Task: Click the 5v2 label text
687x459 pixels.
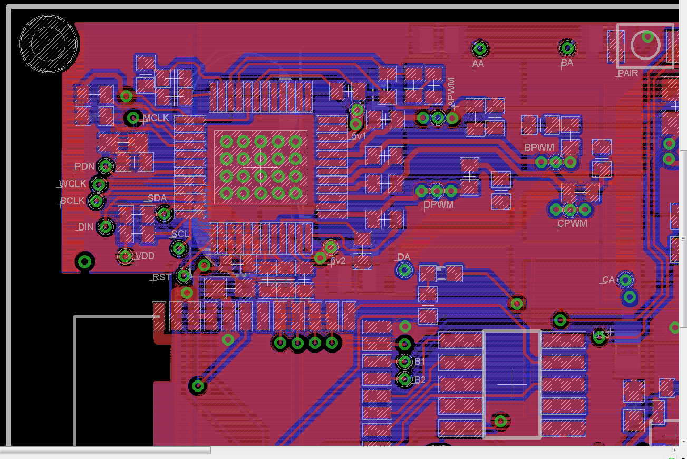Action: (338, 260)
